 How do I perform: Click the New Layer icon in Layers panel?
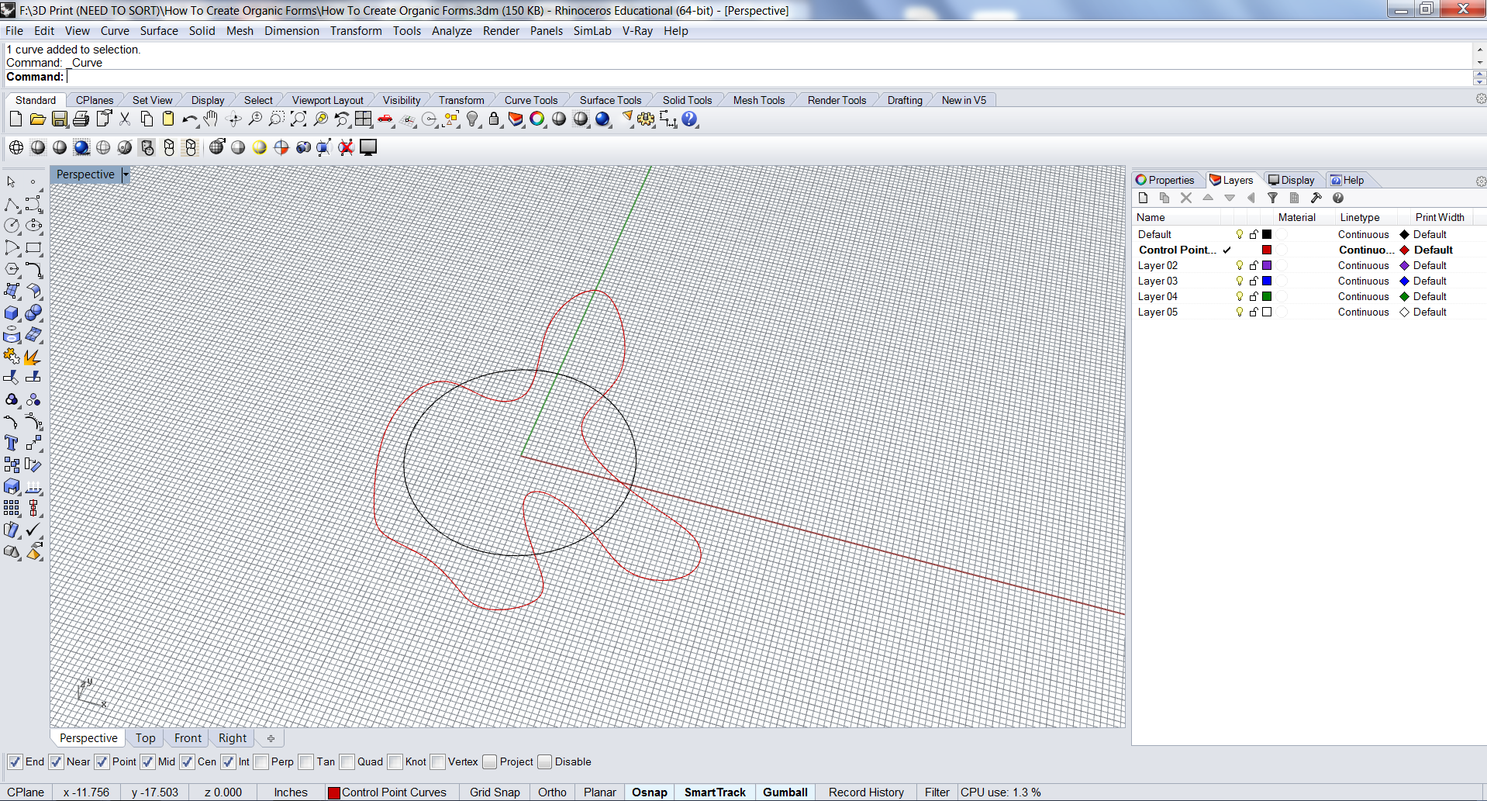click(x=1143, y=198)
